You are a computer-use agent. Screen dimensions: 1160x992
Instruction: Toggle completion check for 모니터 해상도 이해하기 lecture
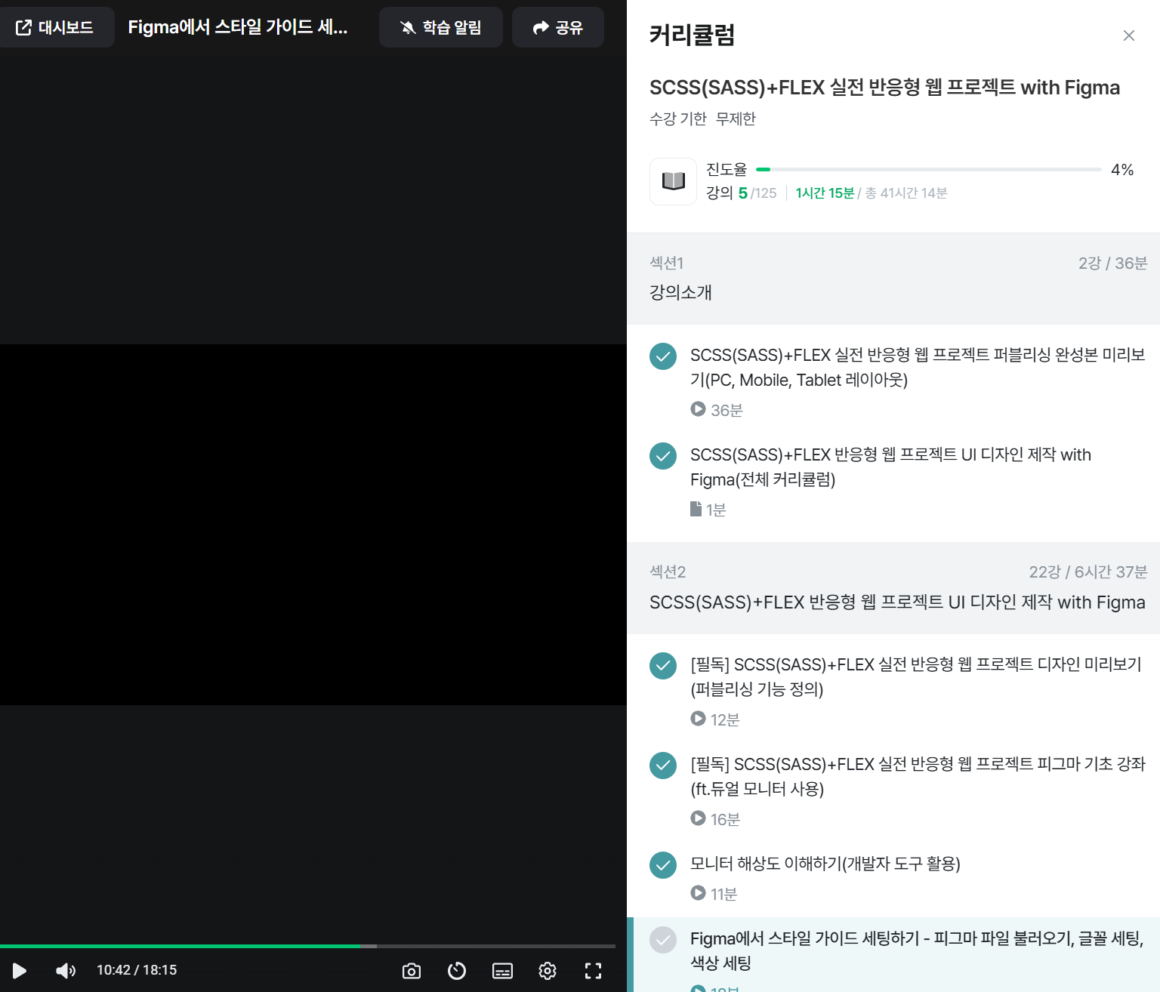663,865
